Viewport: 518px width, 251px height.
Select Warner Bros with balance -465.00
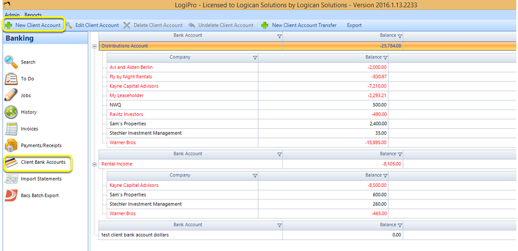(x=312, y=214)
